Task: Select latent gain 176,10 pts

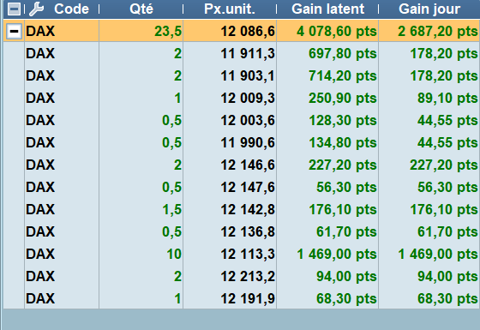Action: point(343,209)
